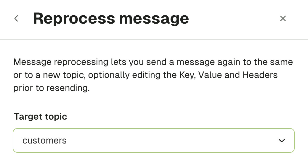This screenshot has height=163, width=308.
Task: Focus the customers topic selector field
Action: (x=154, y=141)
